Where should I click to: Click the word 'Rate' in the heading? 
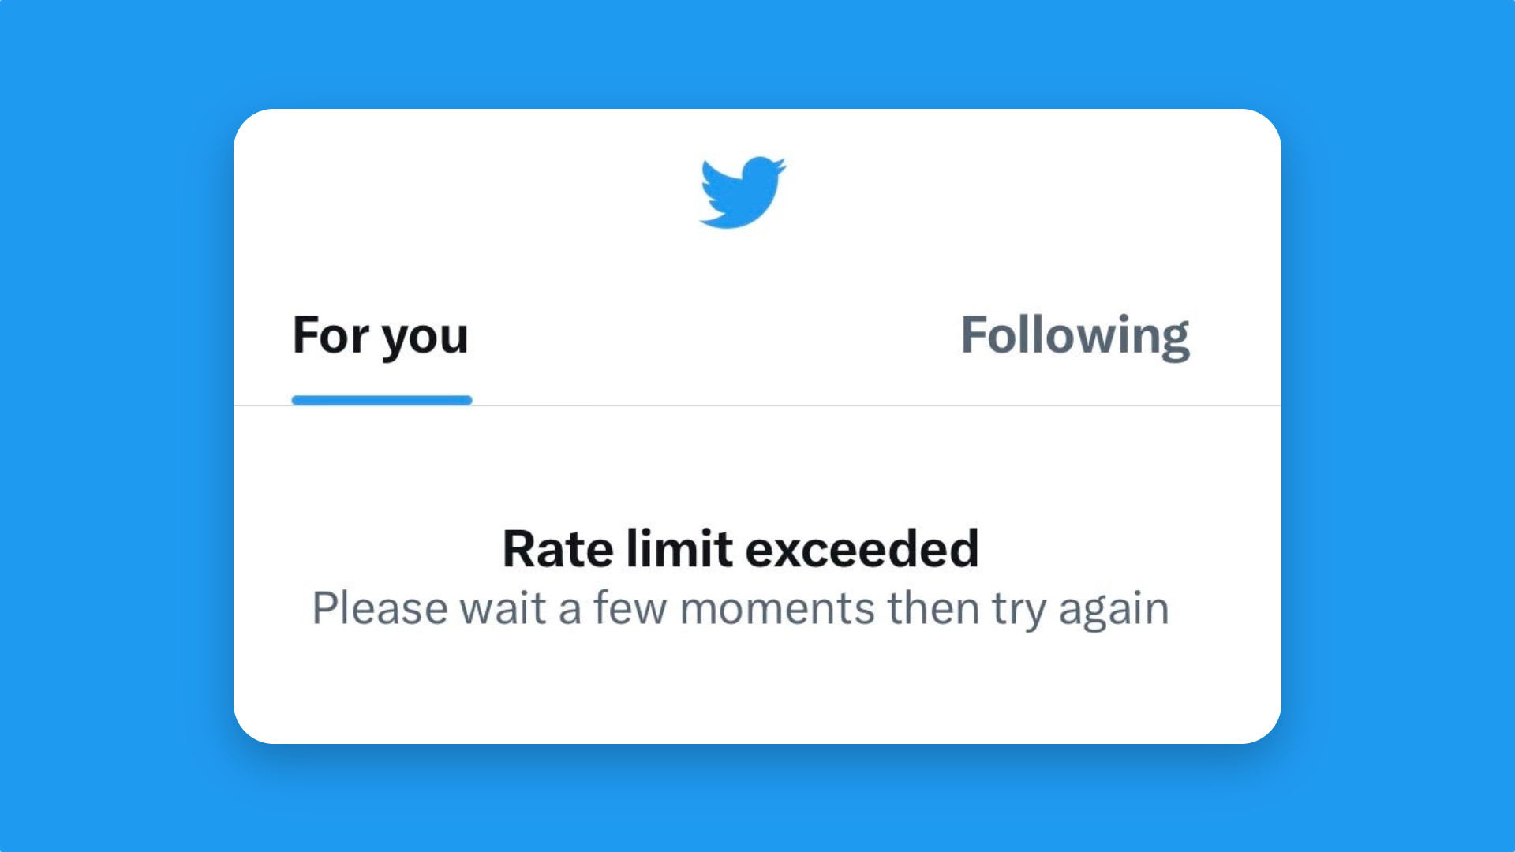[x=558, y=549]
